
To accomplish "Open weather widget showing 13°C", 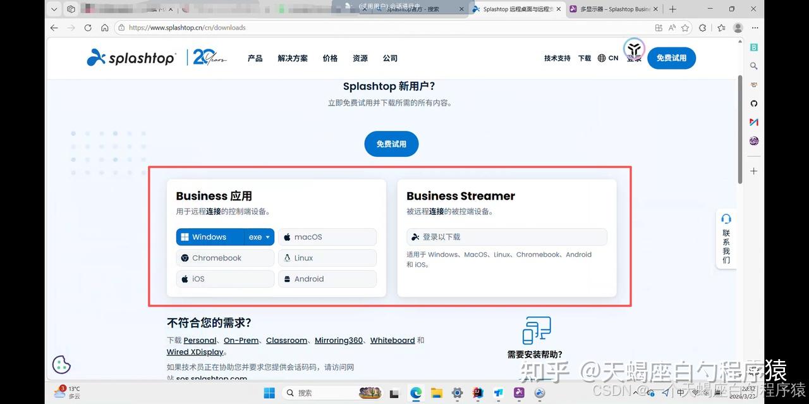I will click(x=67, y=393).
